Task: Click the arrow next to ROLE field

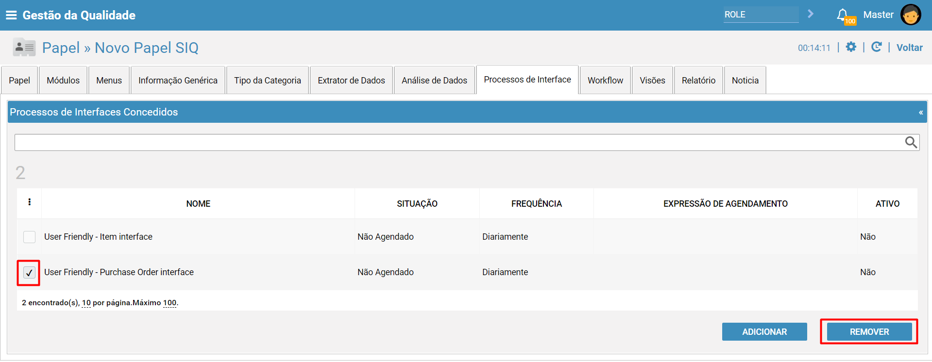Action: [810, 14]
